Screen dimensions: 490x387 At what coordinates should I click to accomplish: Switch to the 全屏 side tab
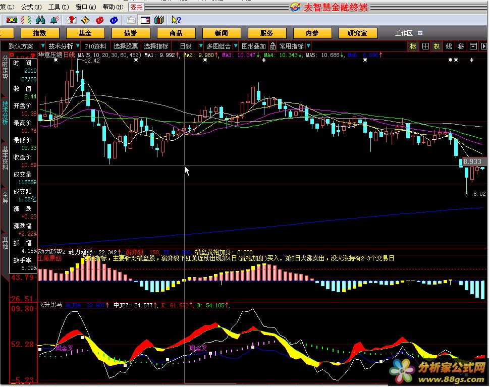tap(5, 197)
